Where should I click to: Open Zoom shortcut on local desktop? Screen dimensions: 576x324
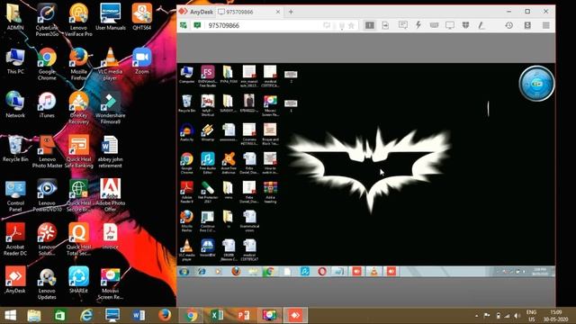click(142, 61)
